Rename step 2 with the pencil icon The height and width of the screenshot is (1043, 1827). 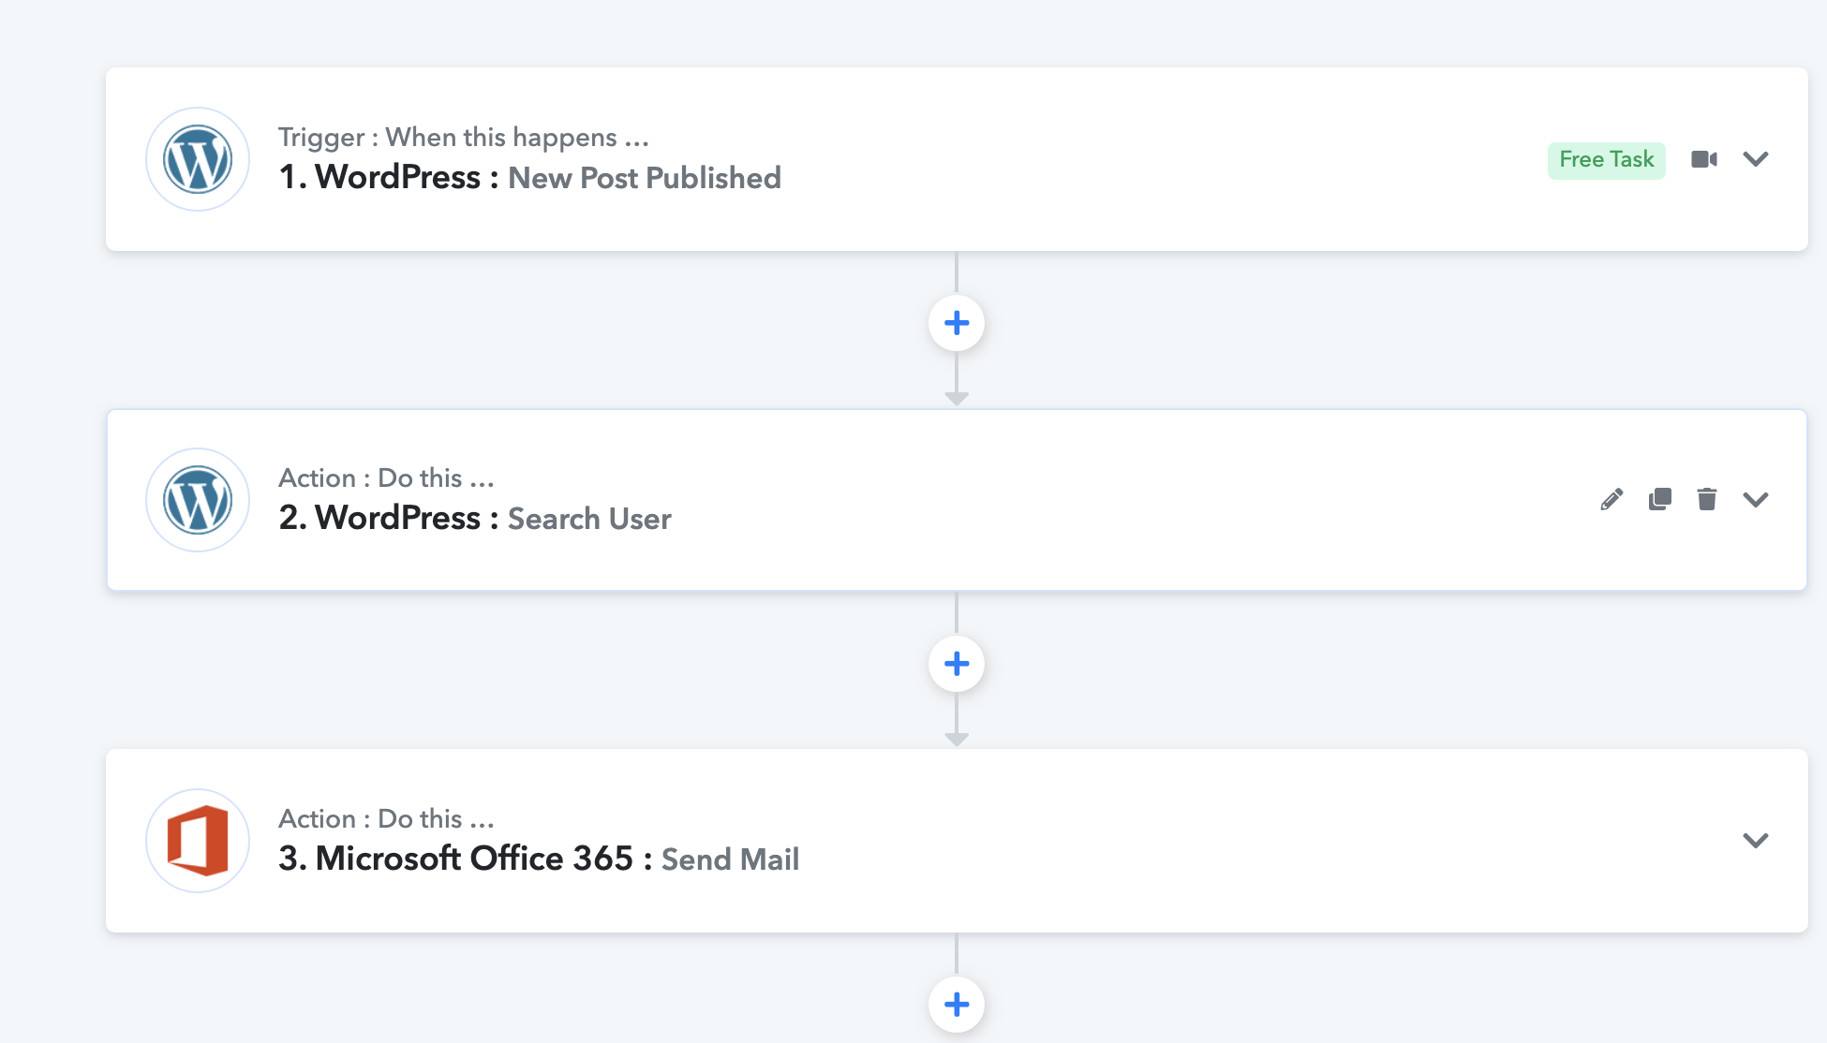pos(1612,500)
